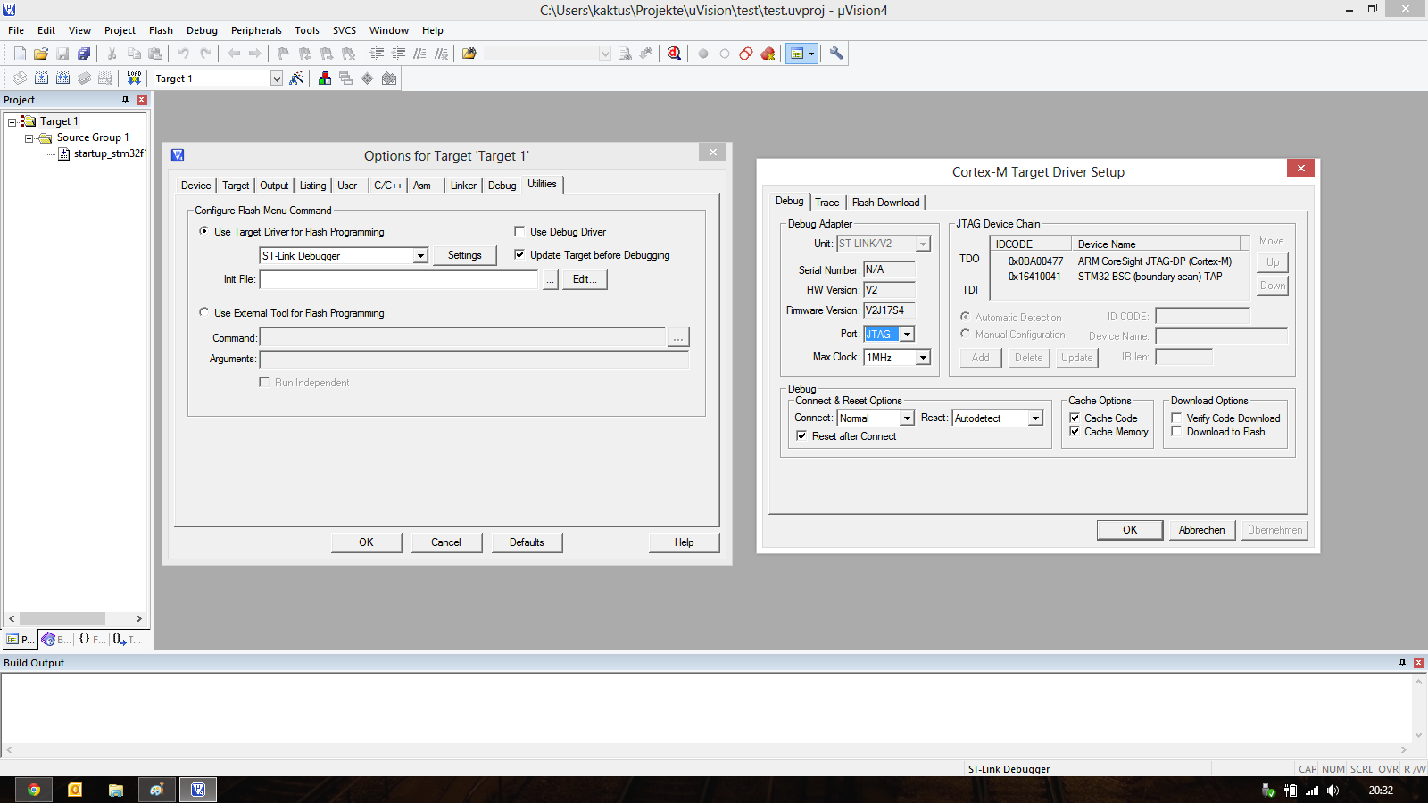Click the Kill All Breakpoints icon
The image size is (1428, 803).
[x=768, y=54]
